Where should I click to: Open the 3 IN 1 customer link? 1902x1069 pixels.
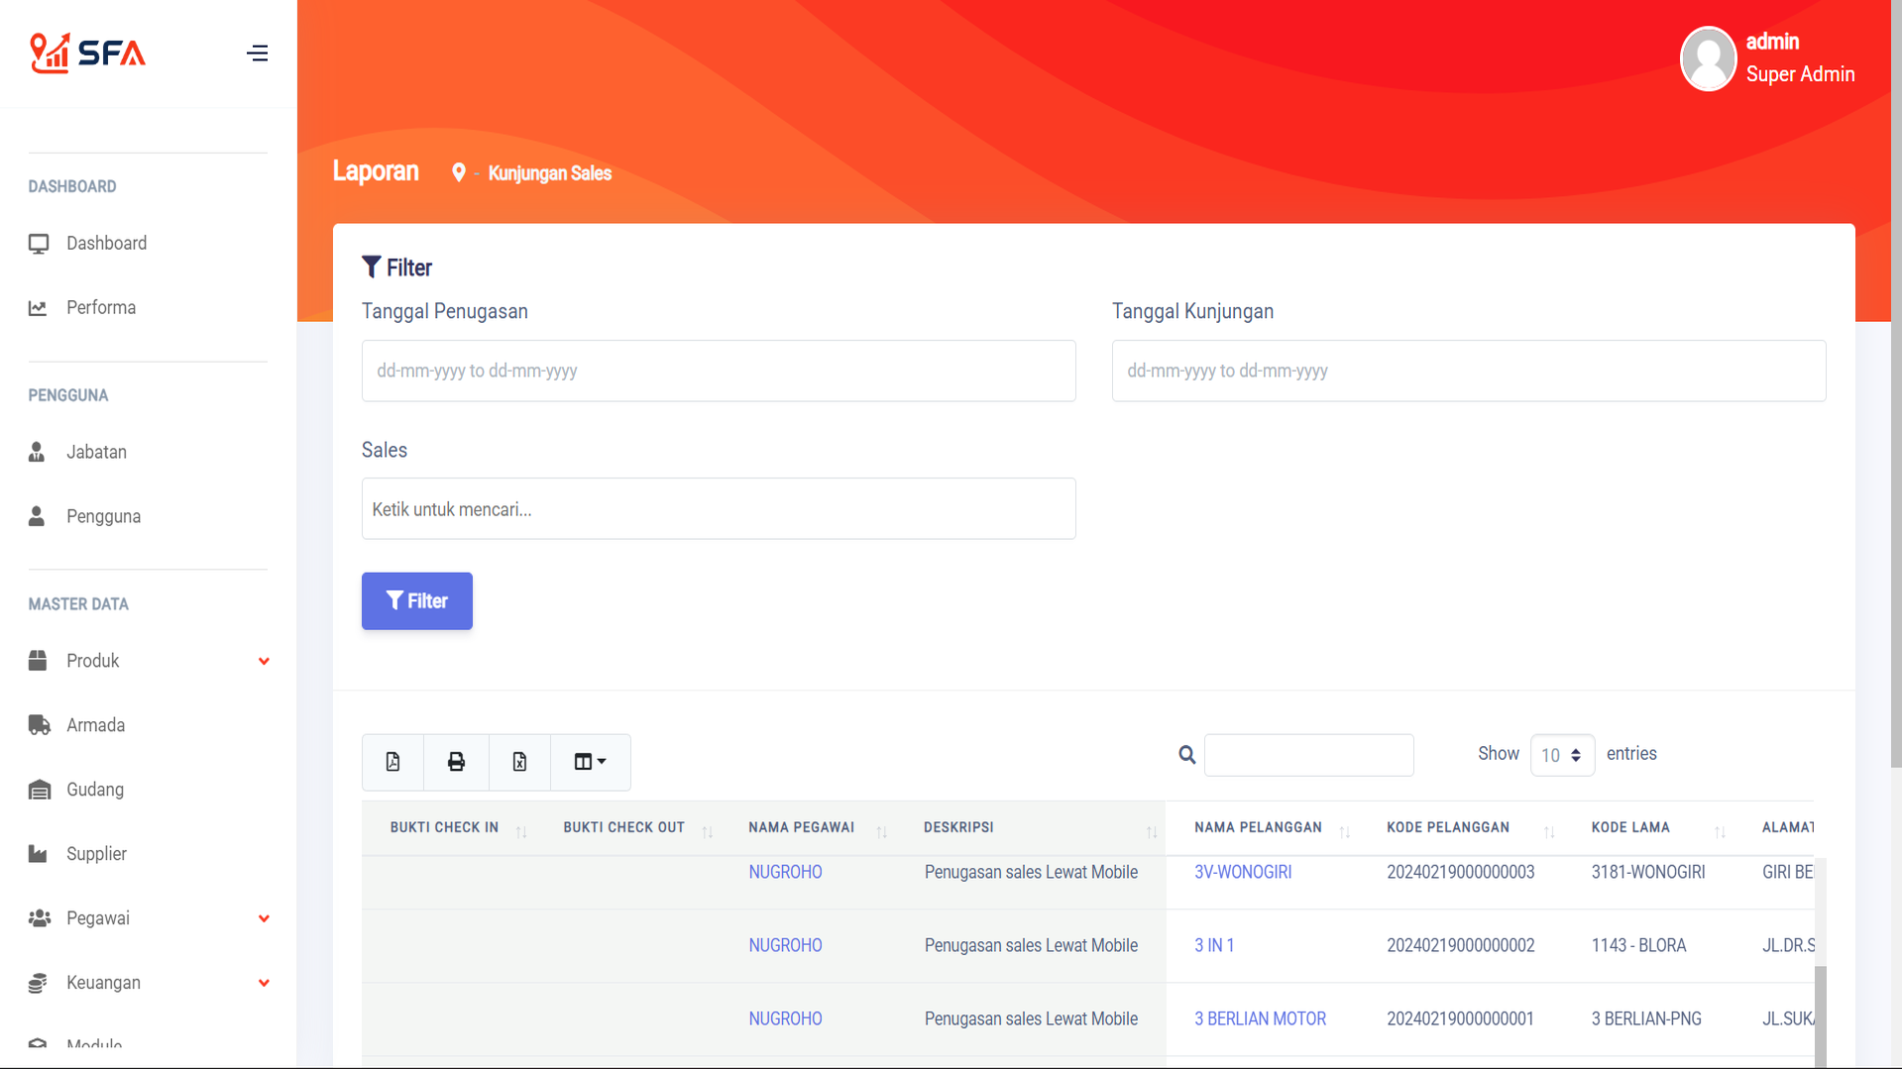pos(1214,946)
